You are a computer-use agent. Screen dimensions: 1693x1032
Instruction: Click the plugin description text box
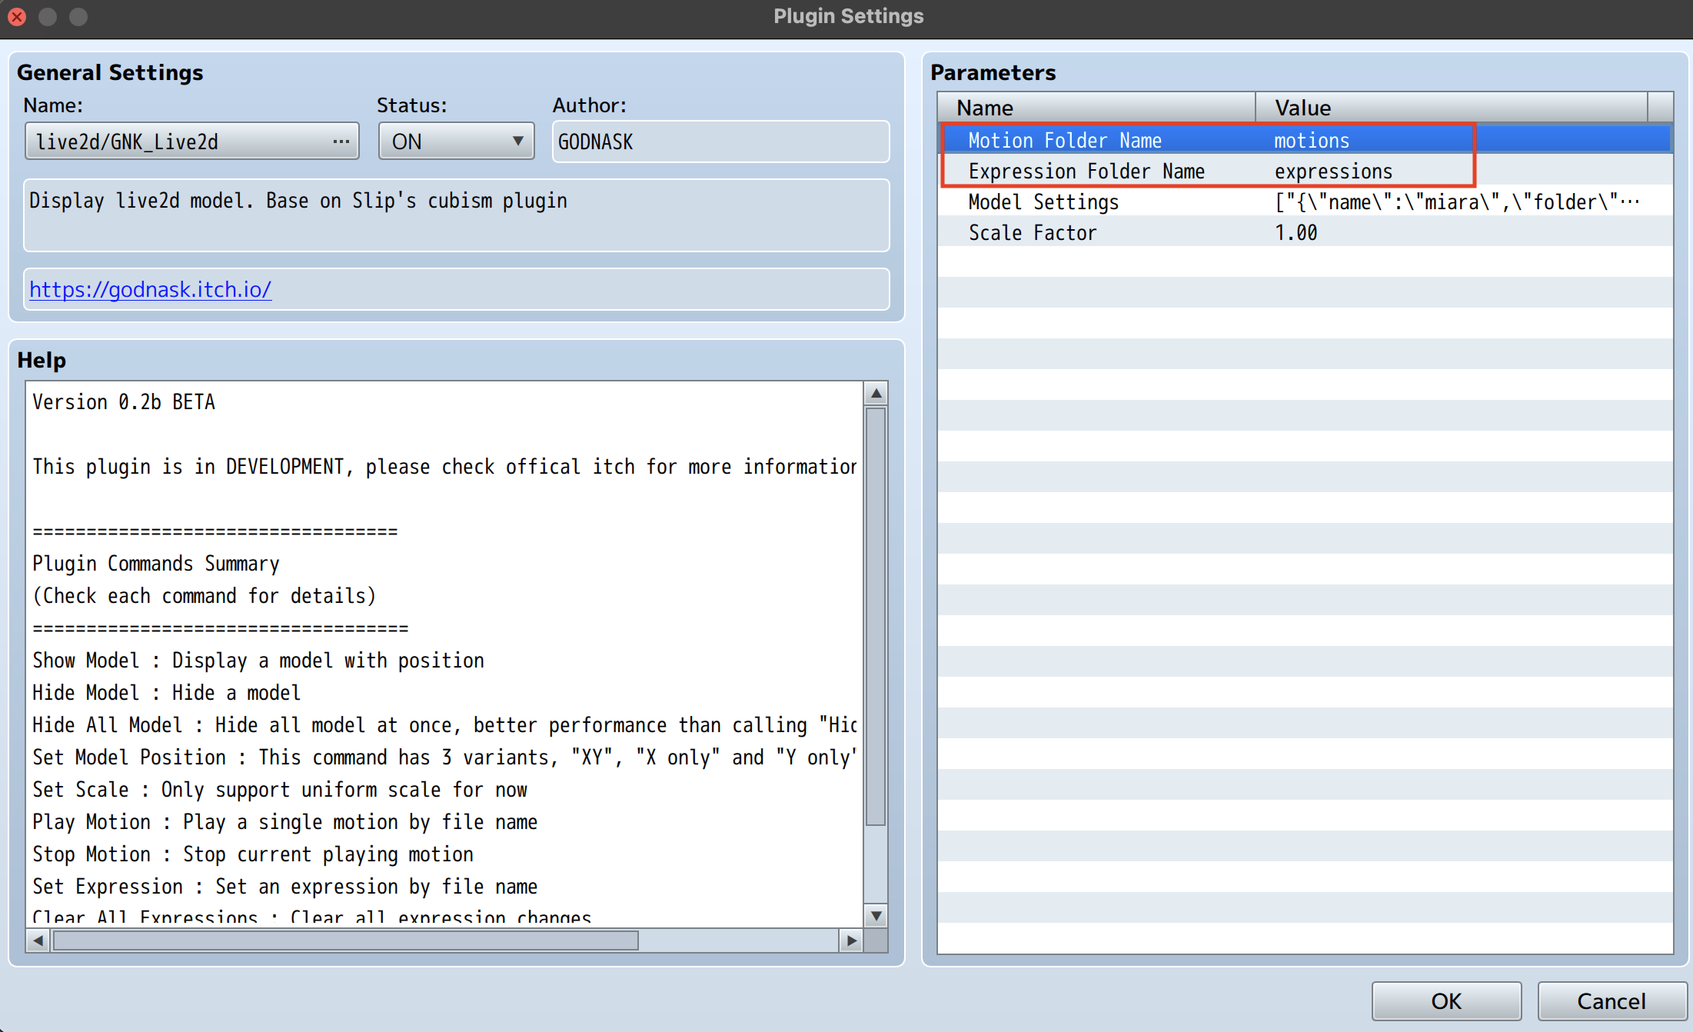(456, 215)
